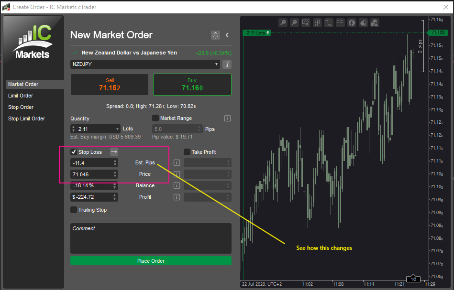Image resolution: width=454 pixels, height=290 pixels.
Task: Open NZDJPY symbol info icon
Action: 227,64
